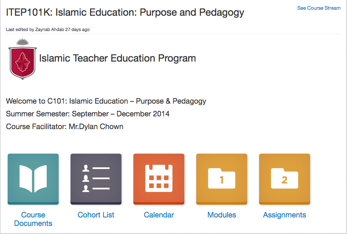Follow the Course Documents text link
The image size is (347, 234).
tap(33, 219)
